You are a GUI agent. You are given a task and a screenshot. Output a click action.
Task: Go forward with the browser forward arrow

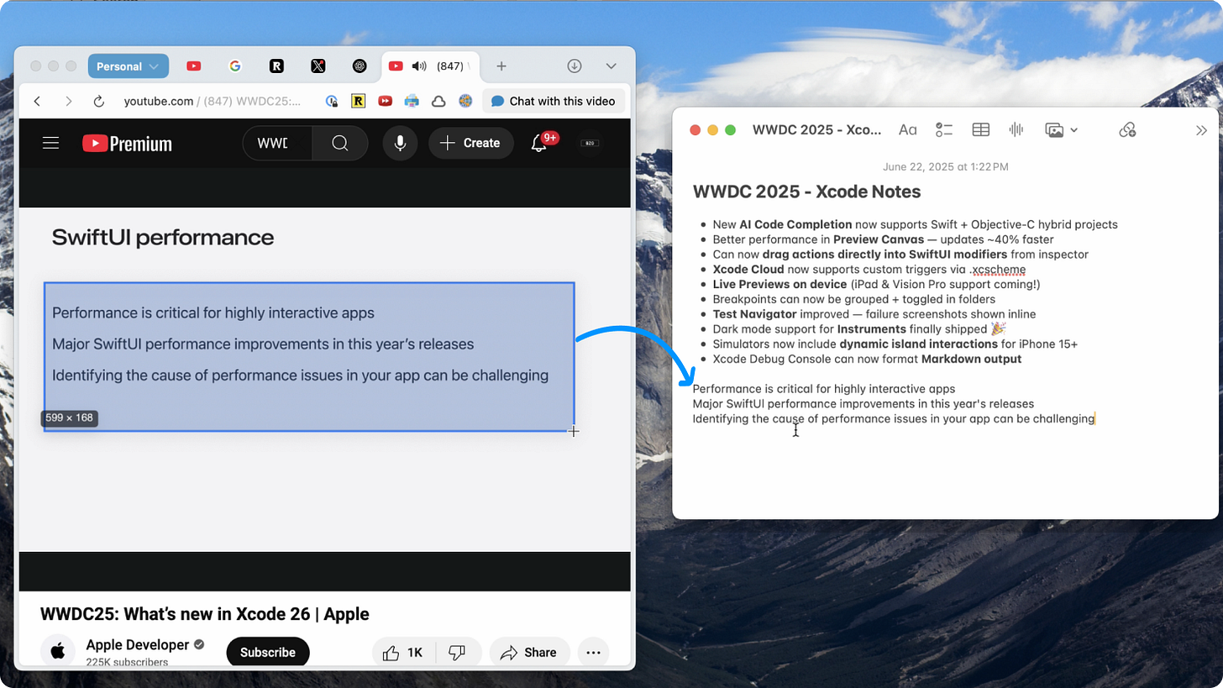tap(68, 101)
